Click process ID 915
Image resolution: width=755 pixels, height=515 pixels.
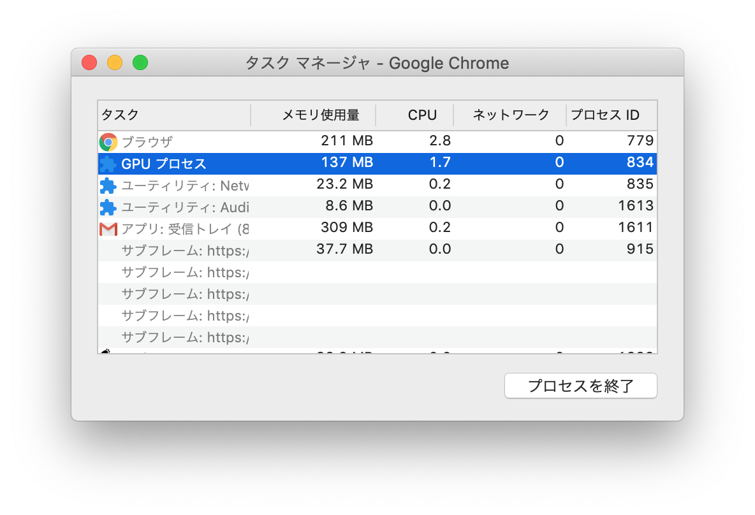pyautogui.click(x=640, y=249)
